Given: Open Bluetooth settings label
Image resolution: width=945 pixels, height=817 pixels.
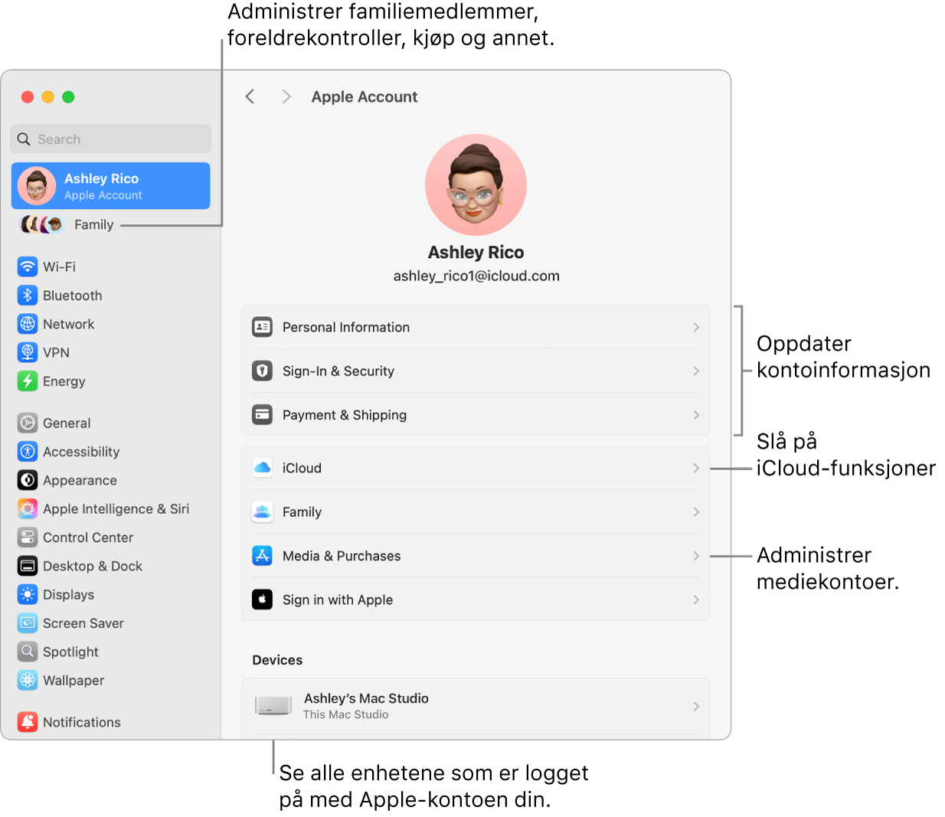Looking at the screenshot, I should 73,296.
